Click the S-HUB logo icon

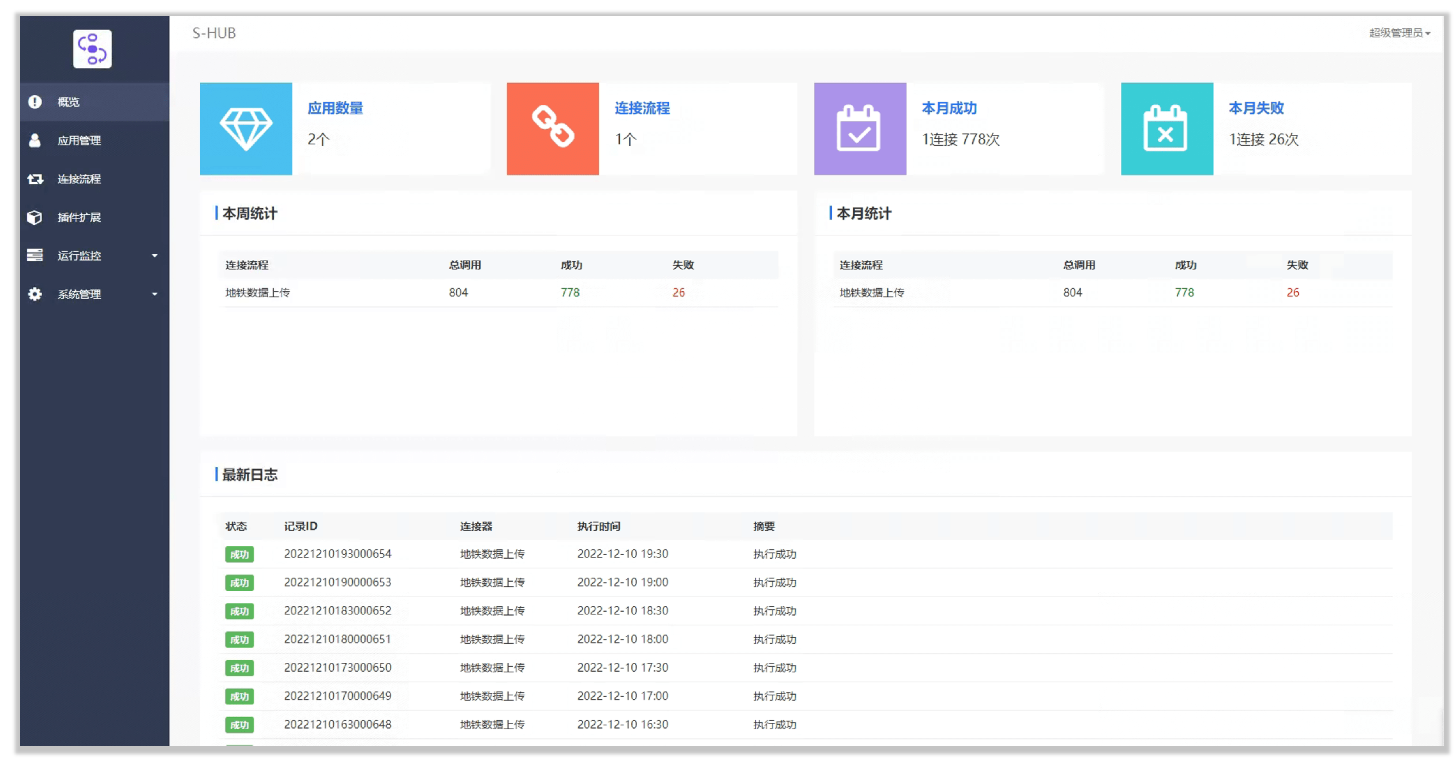[x=92, y=49]
